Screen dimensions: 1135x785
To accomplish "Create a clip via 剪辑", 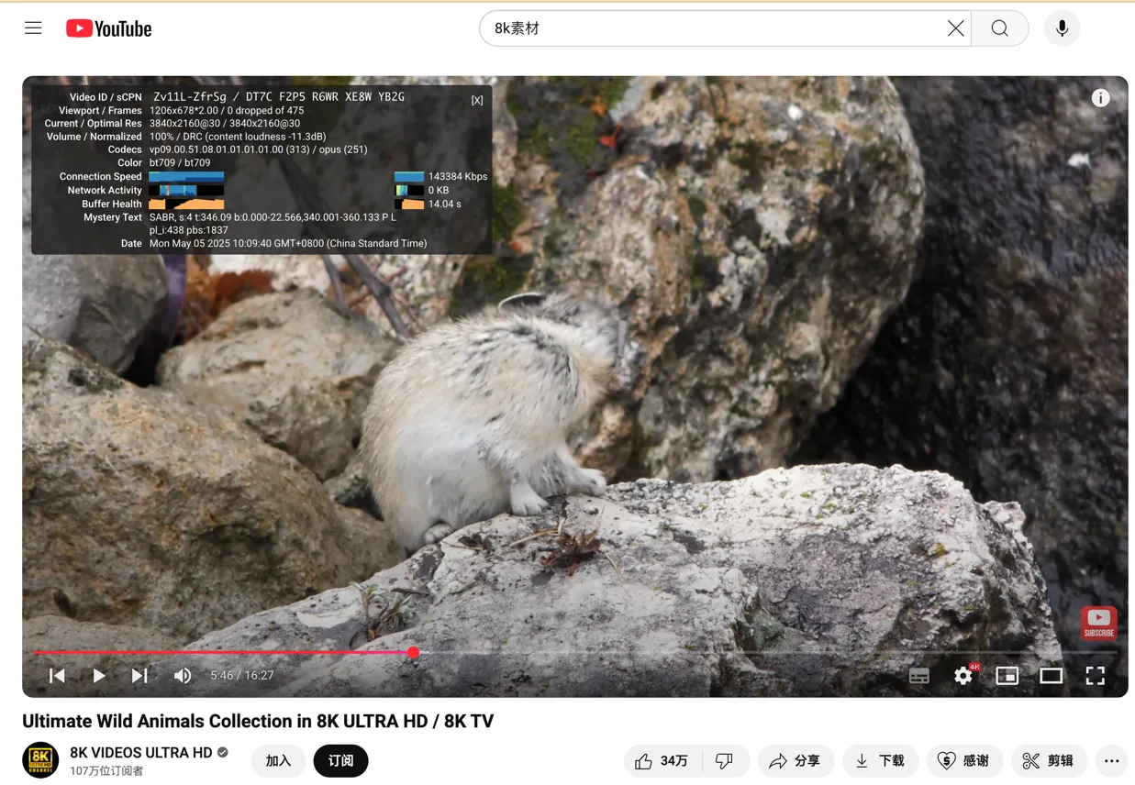I will tap(1049, 761).
